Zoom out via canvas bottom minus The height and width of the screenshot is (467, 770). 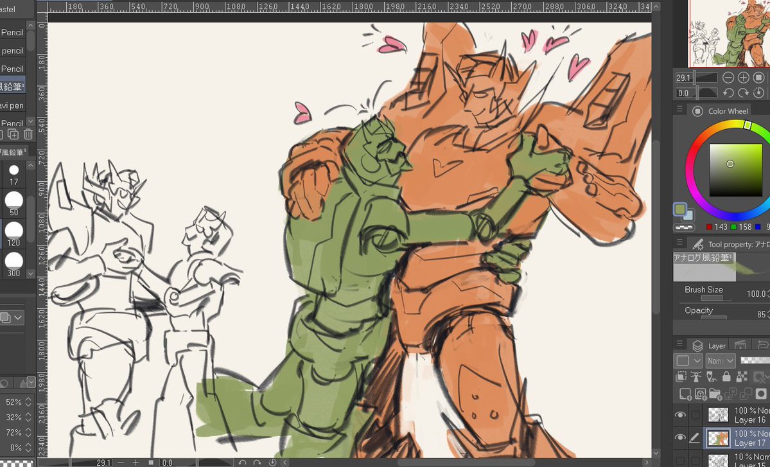point(120,463)
